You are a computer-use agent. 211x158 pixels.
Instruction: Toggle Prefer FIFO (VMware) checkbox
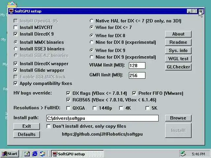(134, 93)
